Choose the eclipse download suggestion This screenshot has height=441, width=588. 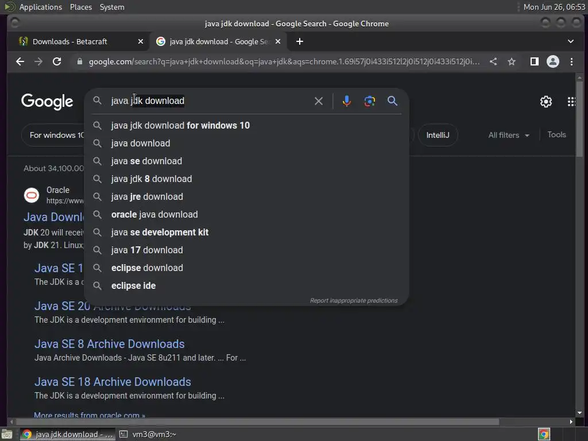pos(246,268)
